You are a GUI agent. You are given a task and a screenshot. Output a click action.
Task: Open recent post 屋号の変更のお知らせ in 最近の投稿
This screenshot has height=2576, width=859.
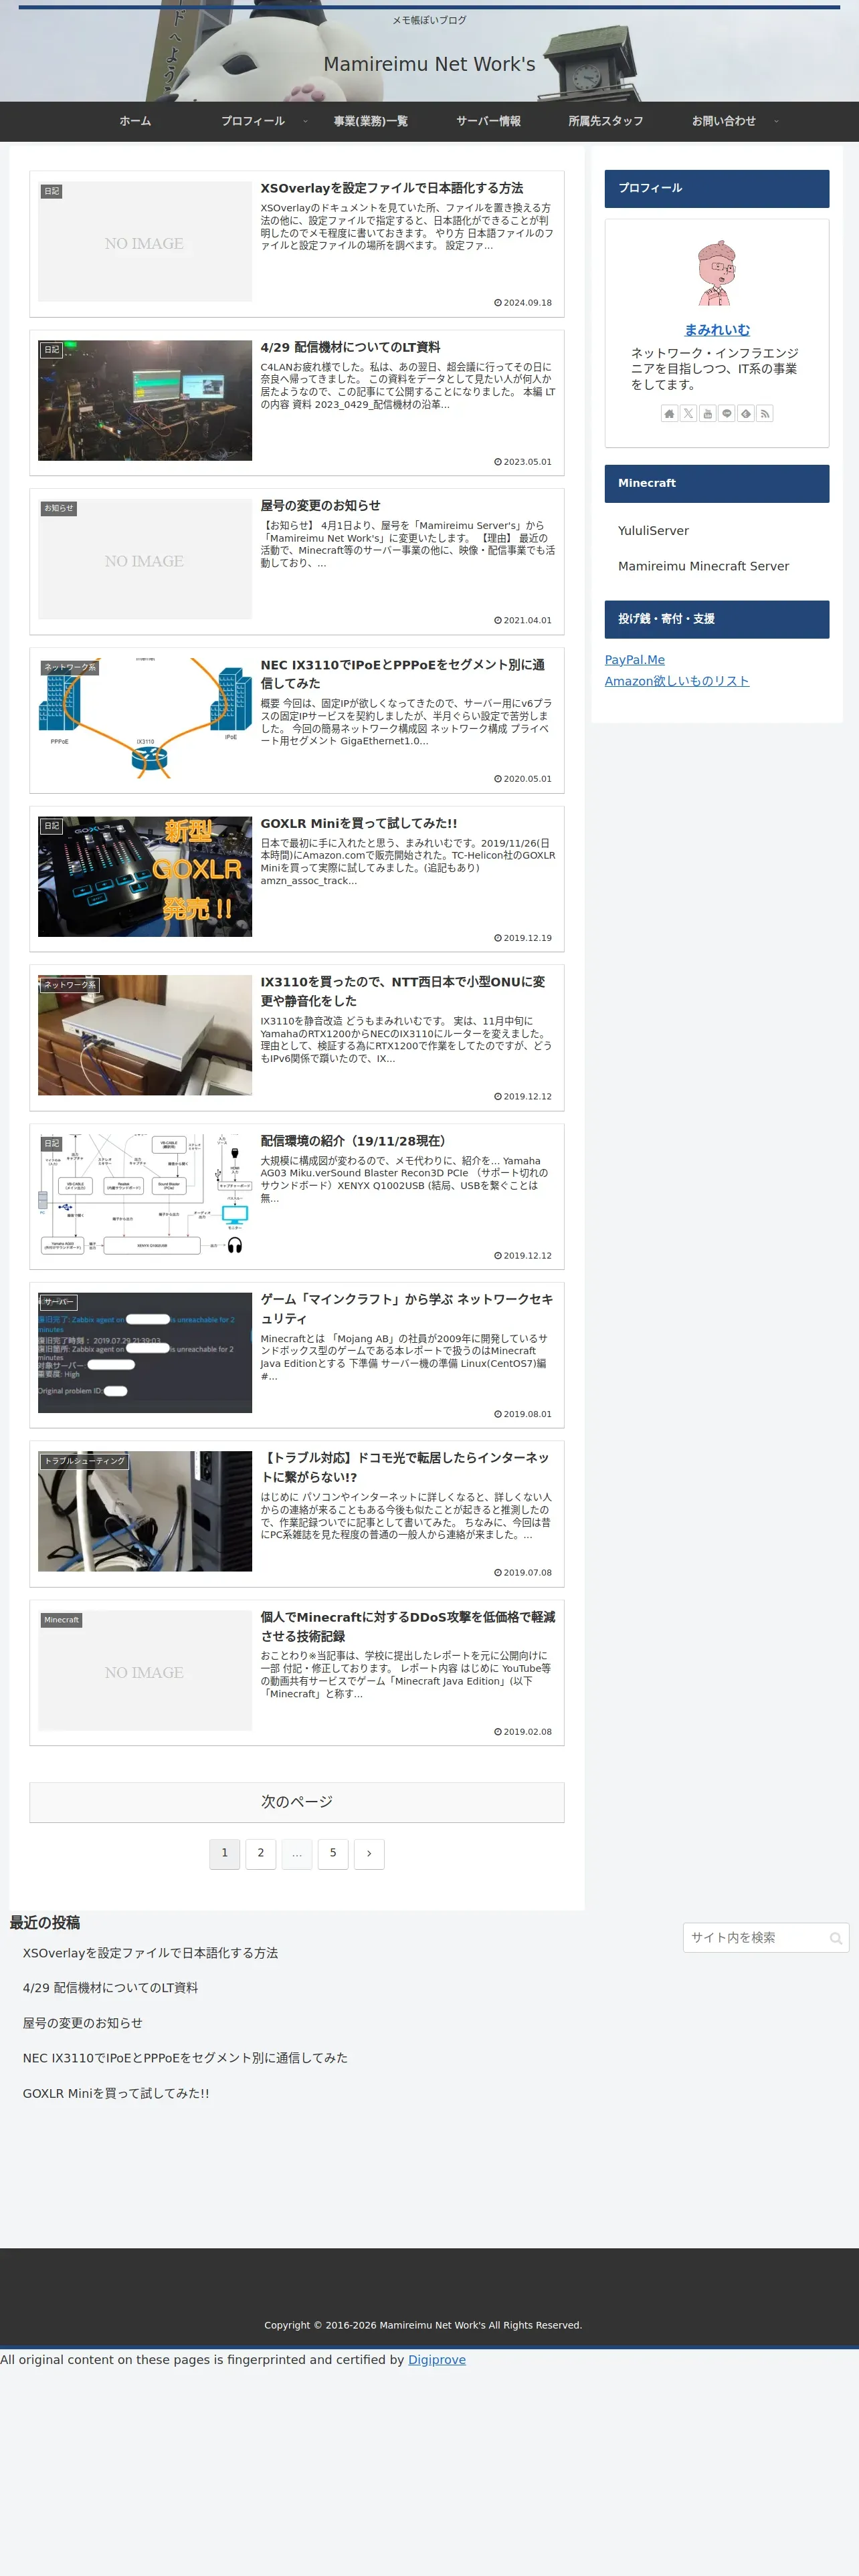coord(82,2023)
